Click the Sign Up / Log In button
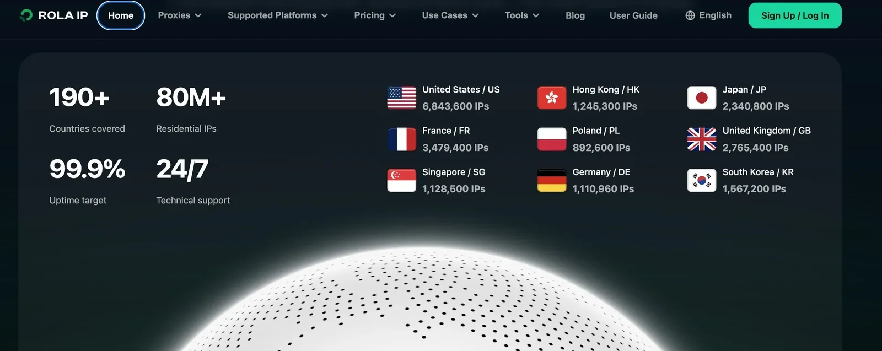Screen dimensions: 882x351 795,15
